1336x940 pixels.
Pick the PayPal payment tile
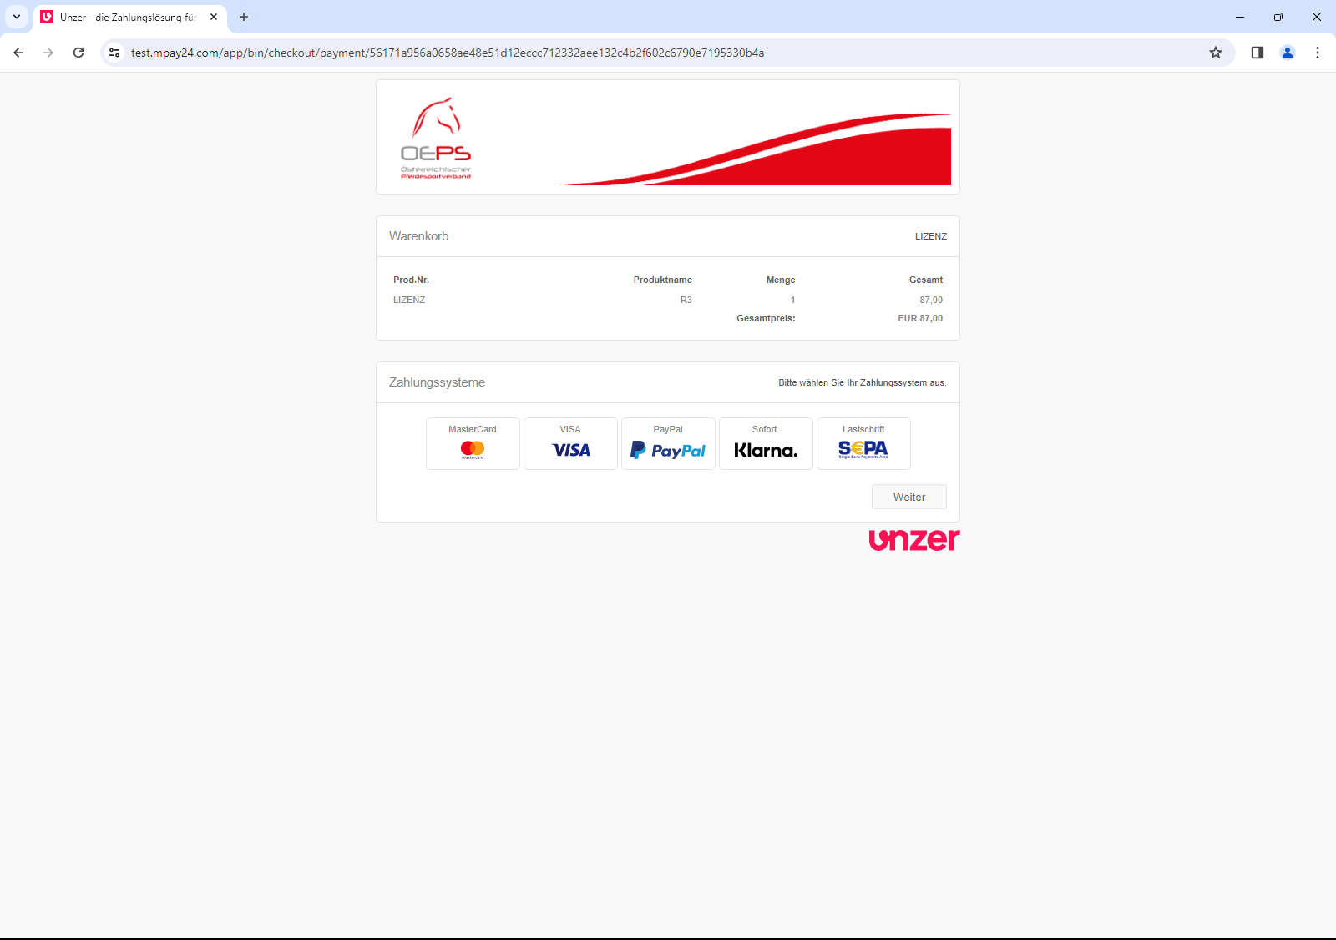(x=668, y=443)
